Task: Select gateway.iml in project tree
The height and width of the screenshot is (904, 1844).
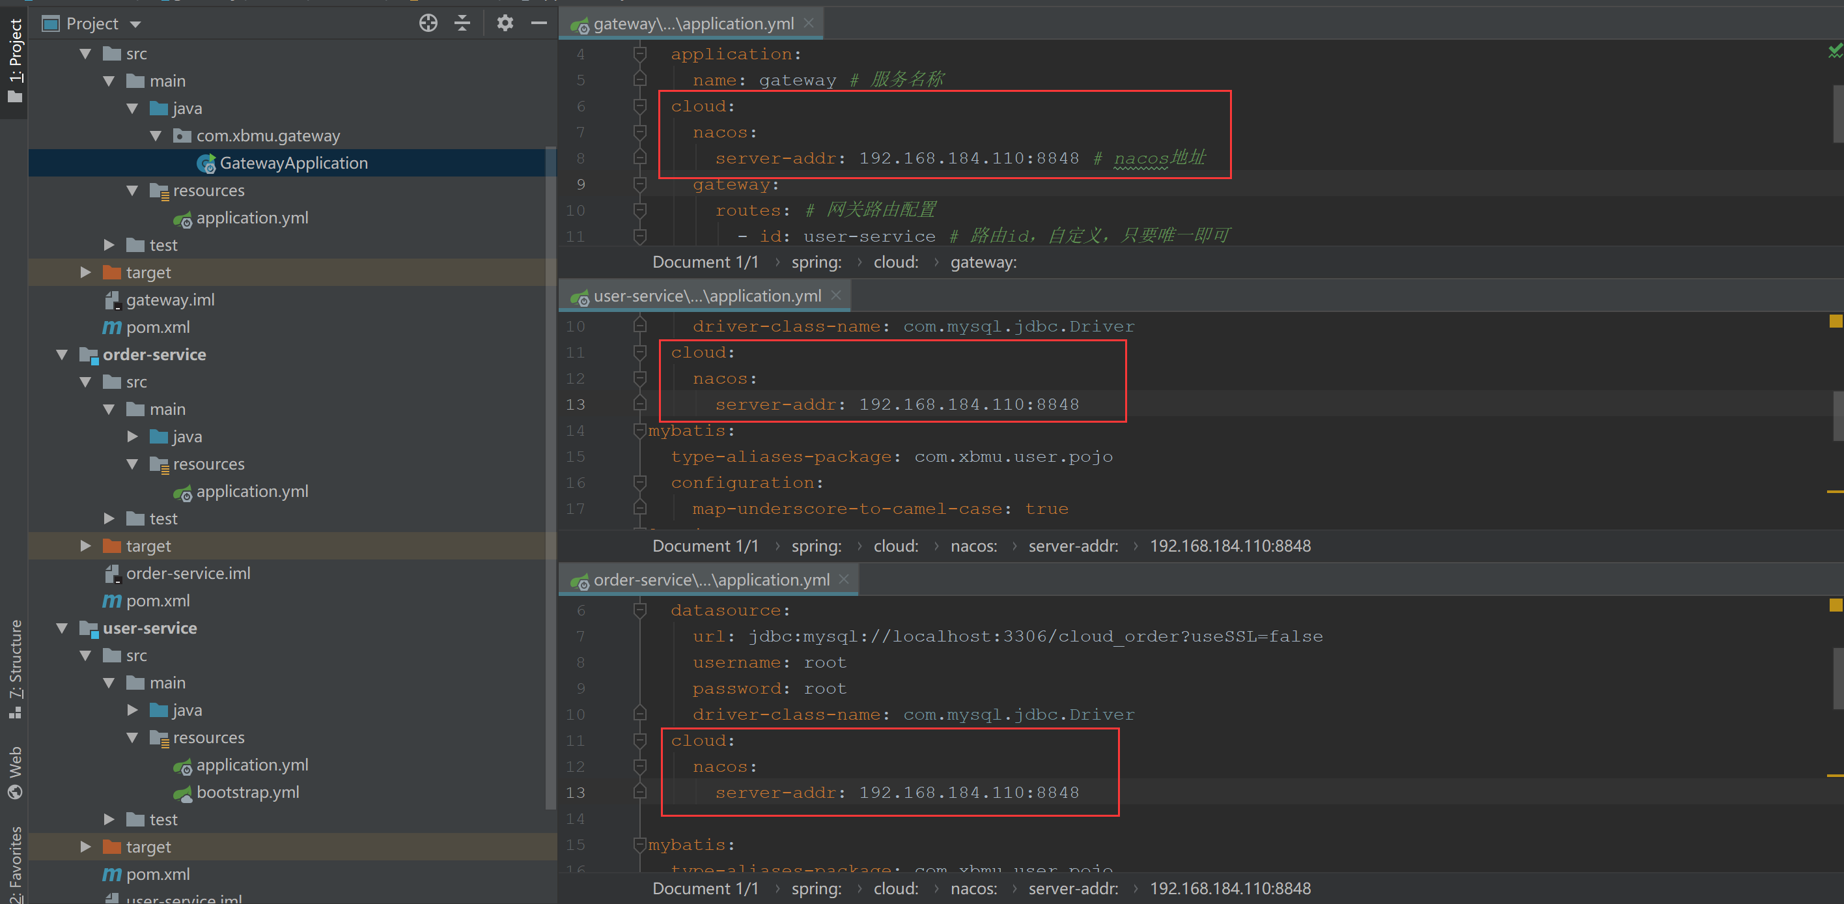Action: pyautogui.click(x=170, y=301)
